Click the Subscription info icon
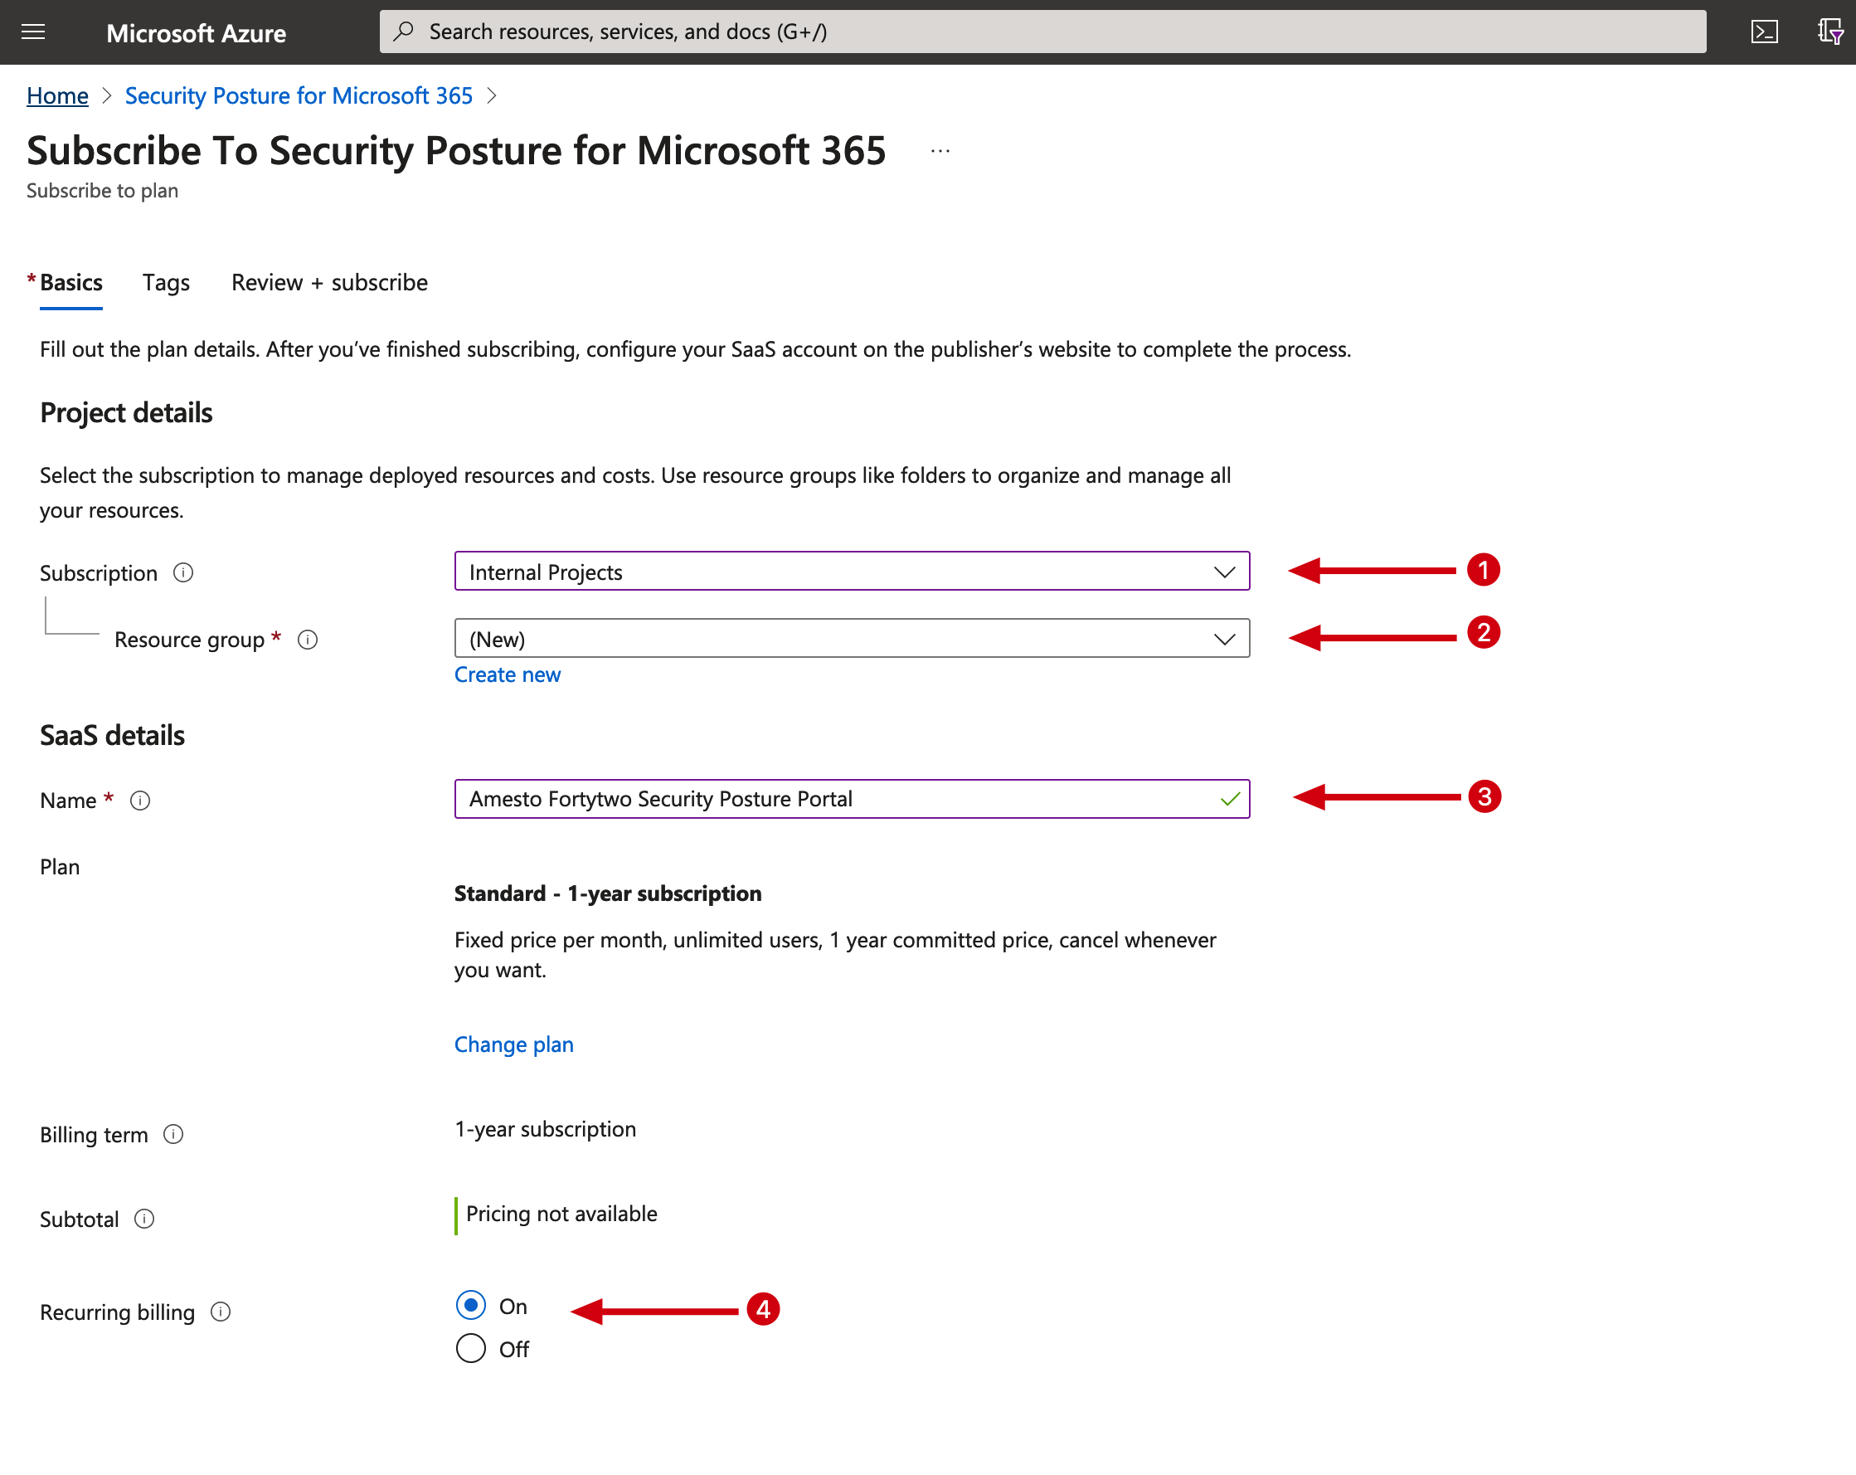Viewport: 1856px width, 1475px height. [x=183, y=572]
